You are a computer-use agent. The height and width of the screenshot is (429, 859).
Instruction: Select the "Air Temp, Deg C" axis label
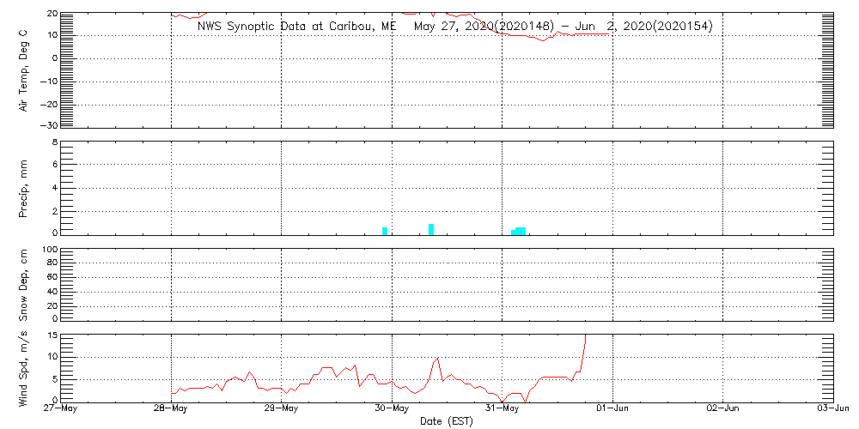point(25,69)
